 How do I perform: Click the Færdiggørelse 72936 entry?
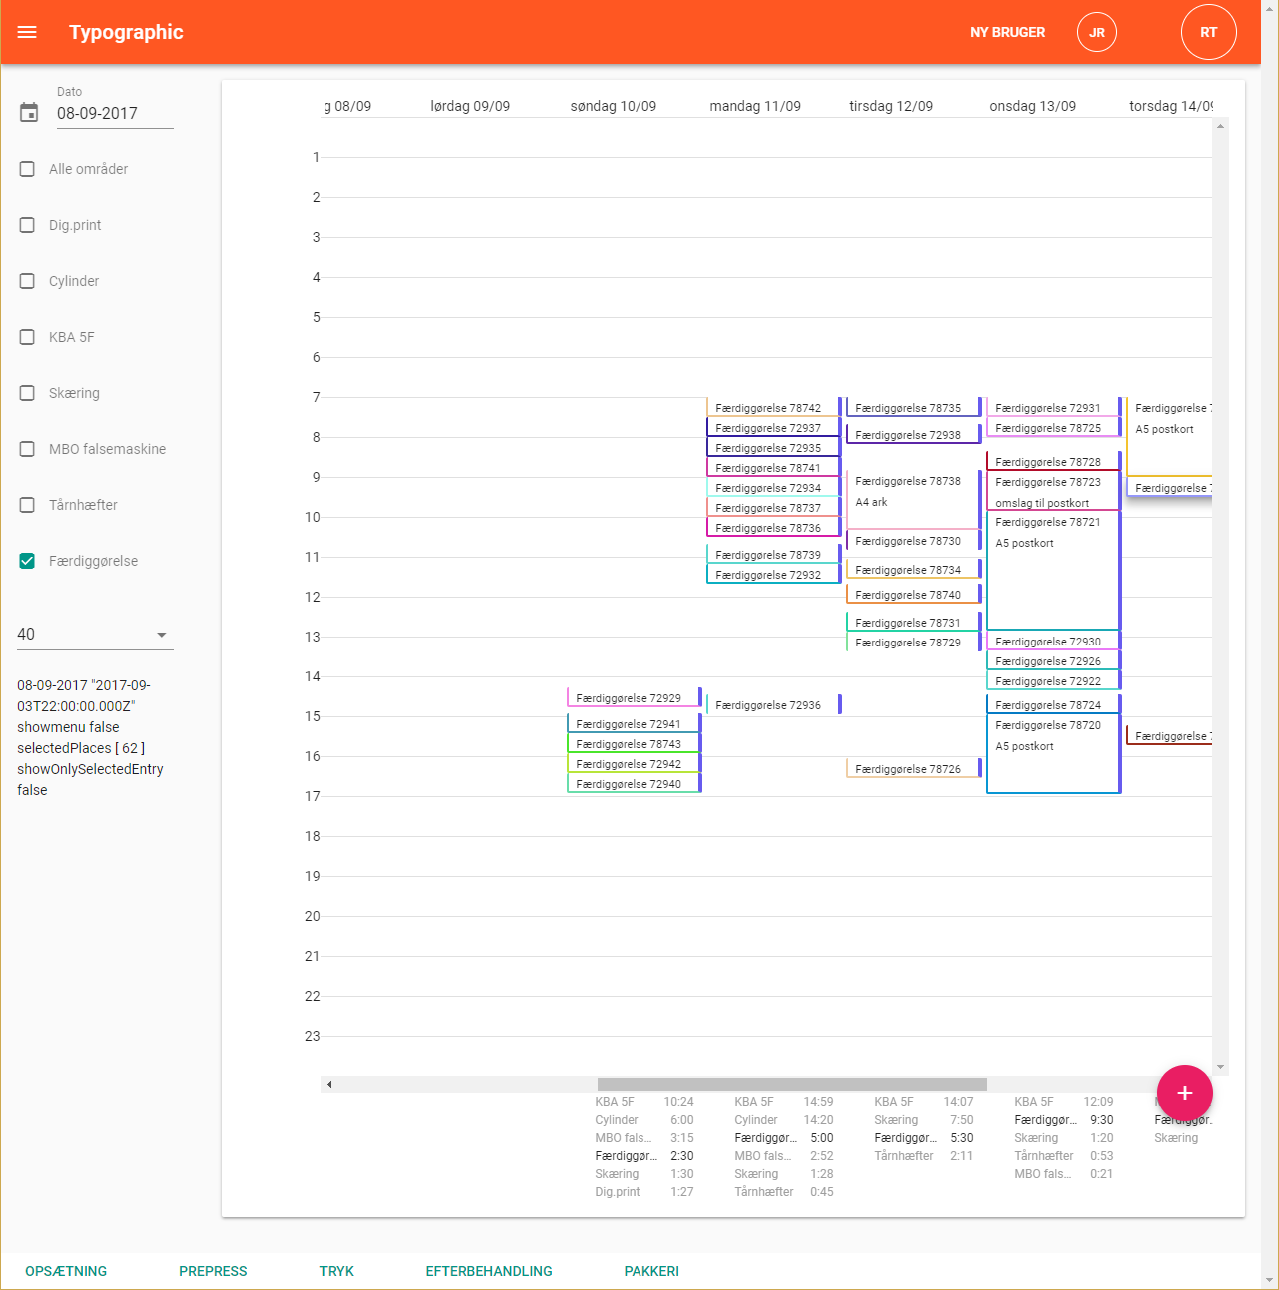point(774,704)
